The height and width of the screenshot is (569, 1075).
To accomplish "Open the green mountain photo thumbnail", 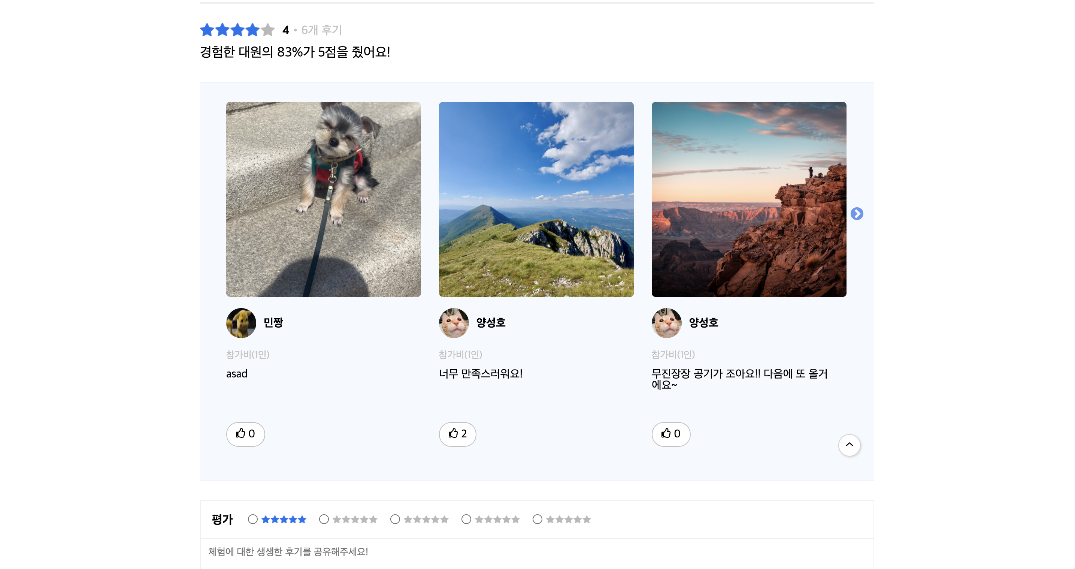I will tap(536, 199).
